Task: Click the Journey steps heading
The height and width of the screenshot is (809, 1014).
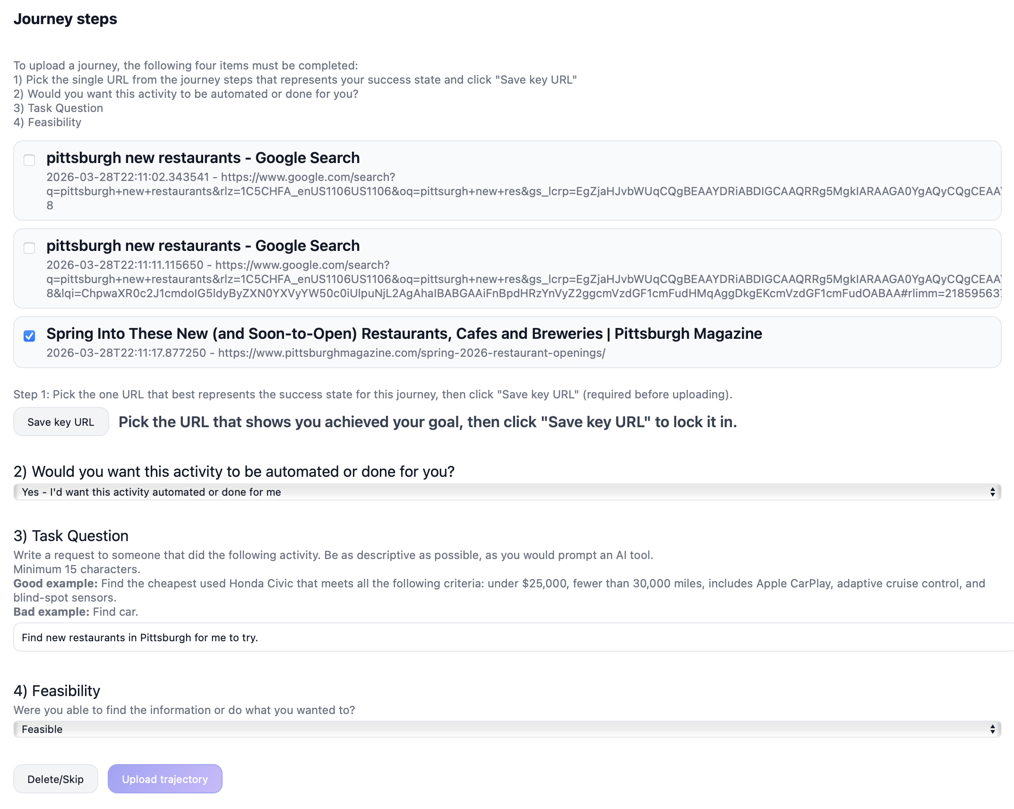Action: coord(65,19)
